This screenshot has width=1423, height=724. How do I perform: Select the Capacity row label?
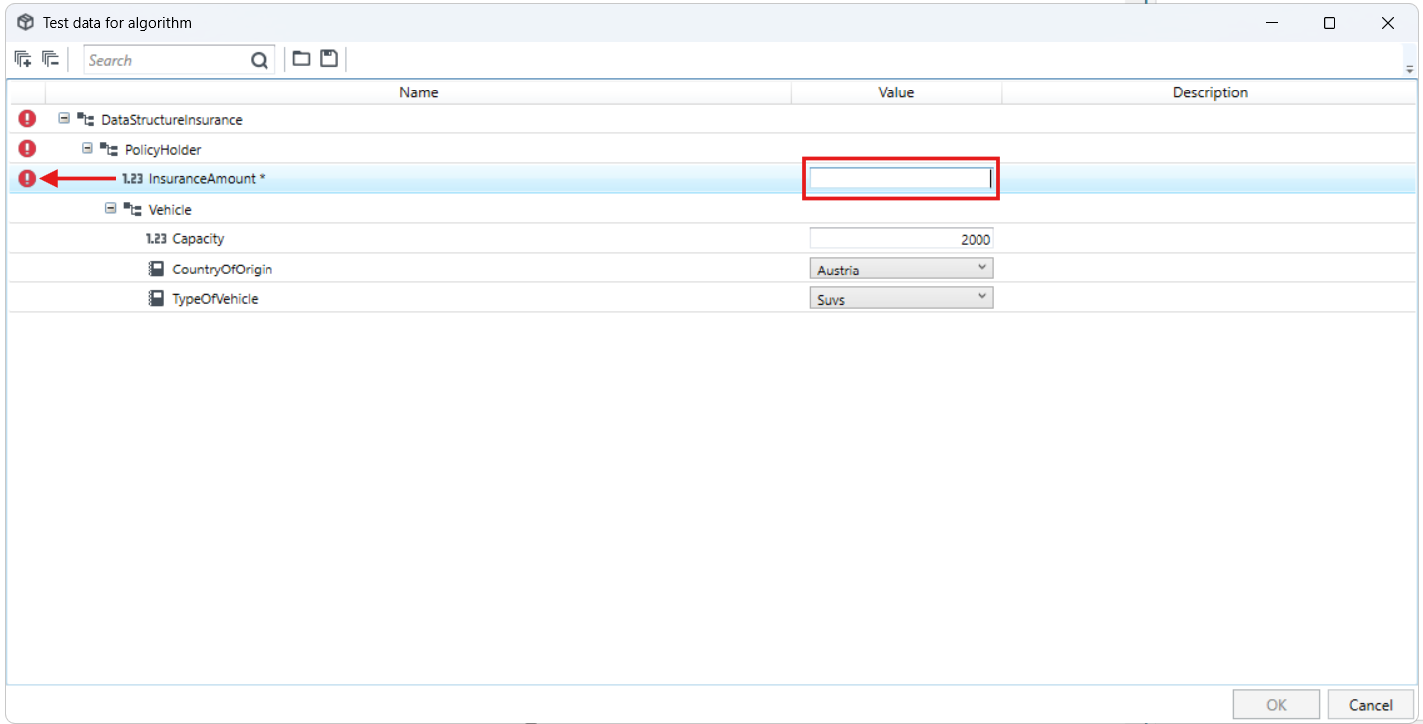(x=198, y=239)
